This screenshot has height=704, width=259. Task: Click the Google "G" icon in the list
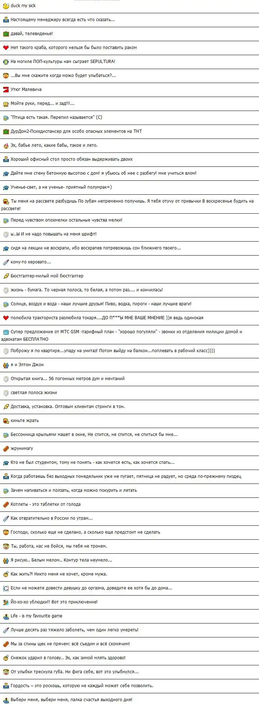[6, 588]
